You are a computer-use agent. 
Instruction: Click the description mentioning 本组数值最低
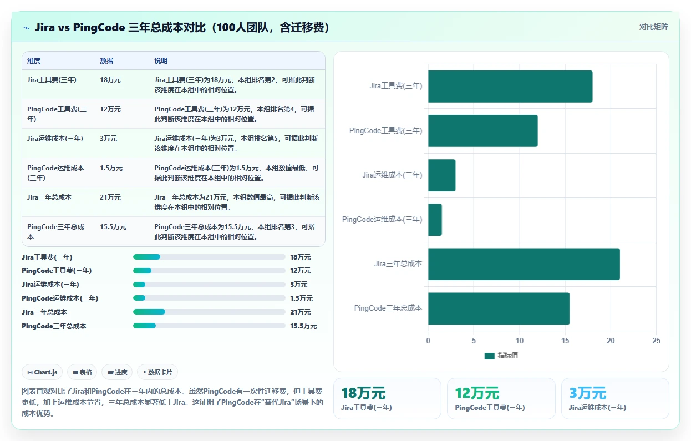pos(237,173)
